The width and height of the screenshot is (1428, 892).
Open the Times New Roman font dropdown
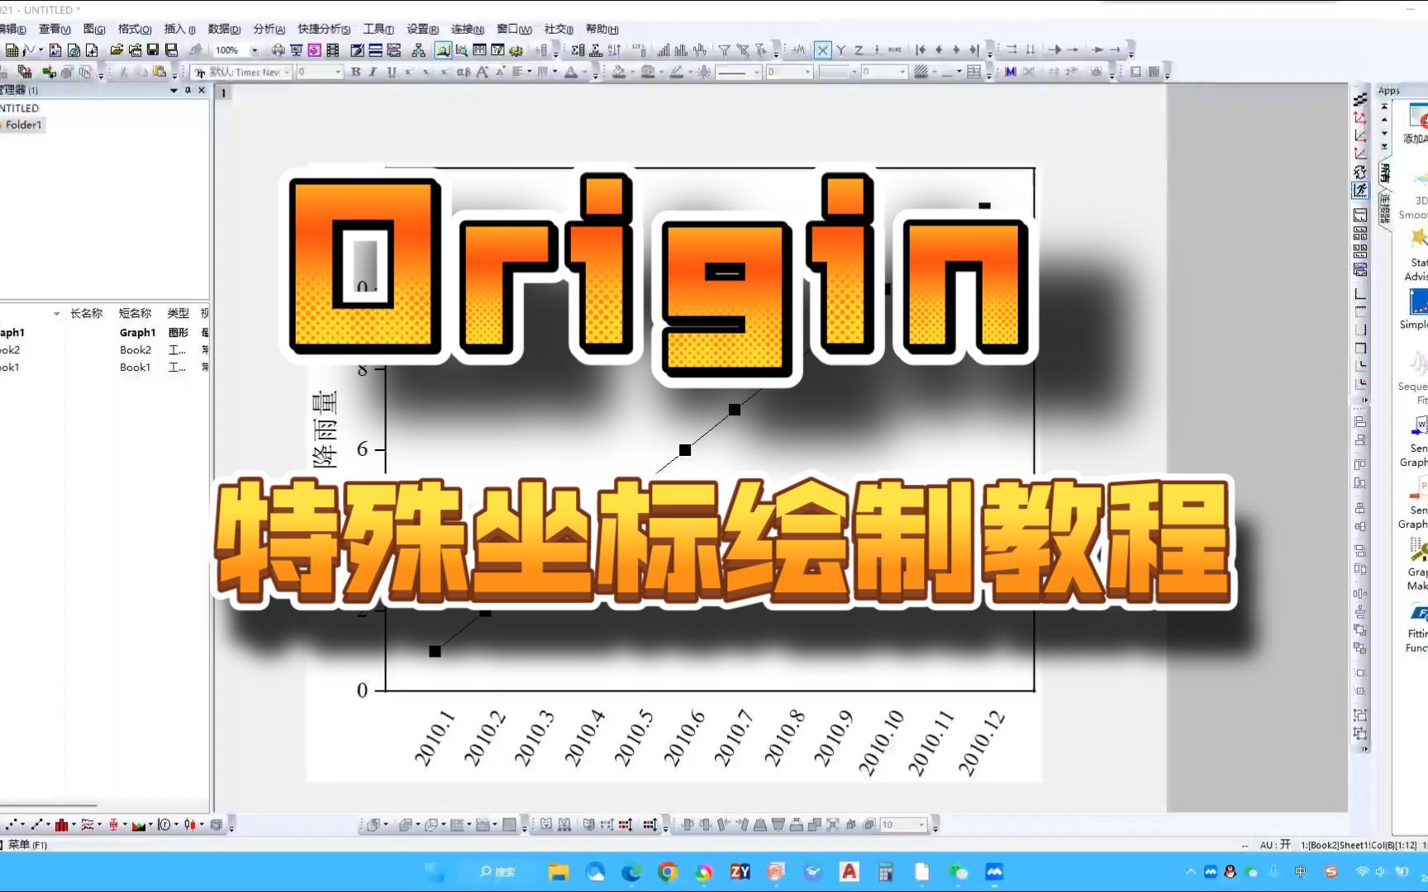[x=287, y=72]
